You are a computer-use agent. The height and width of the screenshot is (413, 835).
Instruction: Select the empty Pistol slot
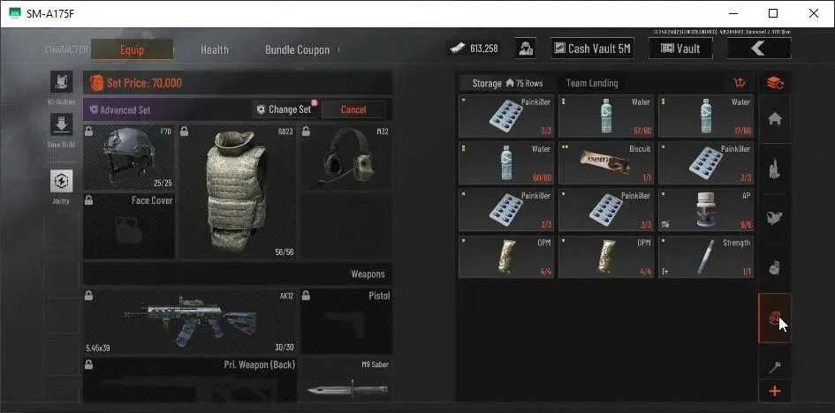tap(346, 321)
